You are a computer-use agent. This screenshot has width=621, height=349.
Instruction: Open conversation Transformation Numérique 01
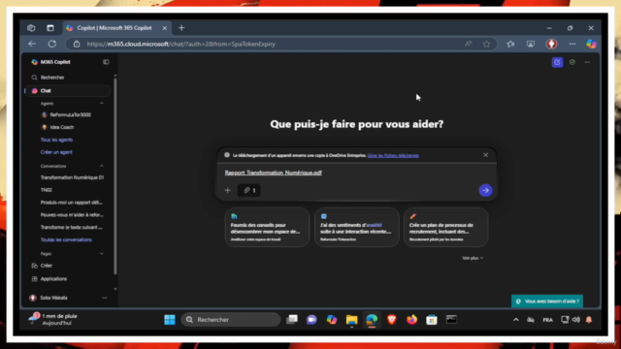(x=72, y=177)
